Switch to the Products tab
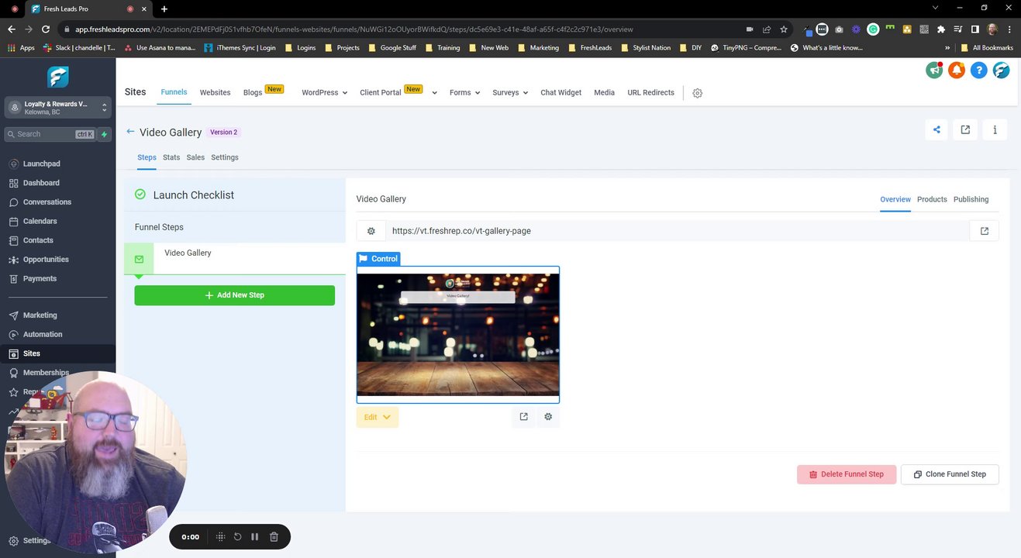Screen dimensions: 1021x558 click(932, 199)
